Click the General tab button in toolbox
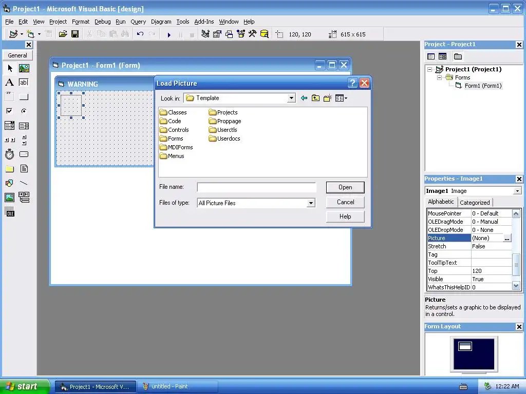526x394 pixels. tap(17, 55)
